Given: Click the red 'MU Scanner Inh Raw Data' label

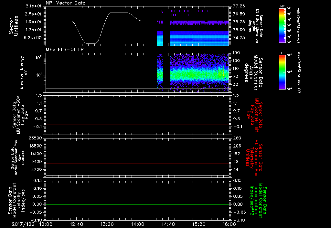Looking at the screenshot, I should (255, 115).
